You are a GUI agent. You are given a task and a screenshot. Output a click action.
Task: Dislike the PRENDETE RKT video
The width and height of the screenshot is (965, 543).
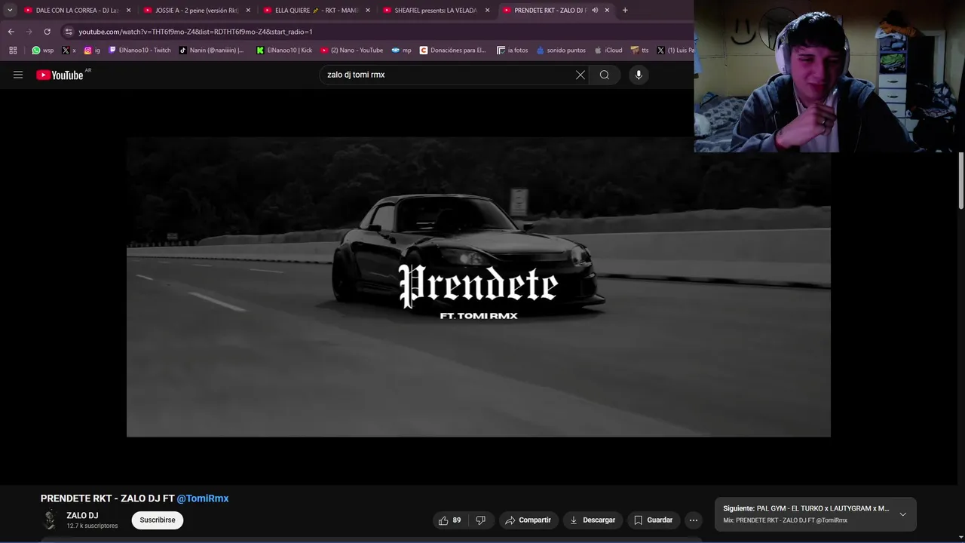click(x=481, y=520)
